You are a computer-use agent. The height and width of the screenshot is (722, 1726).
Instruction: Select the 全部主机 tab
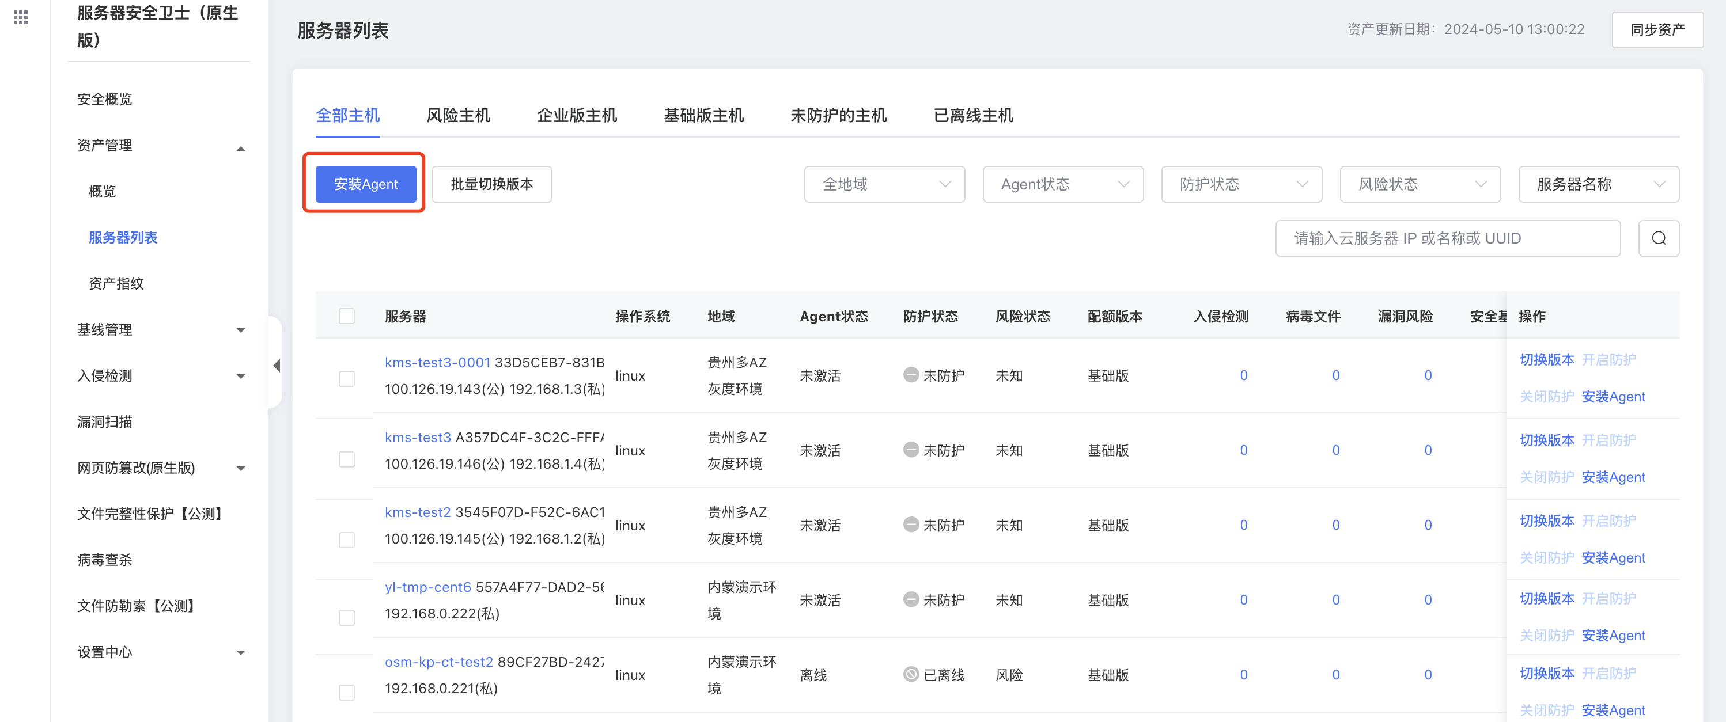(347, 115)
